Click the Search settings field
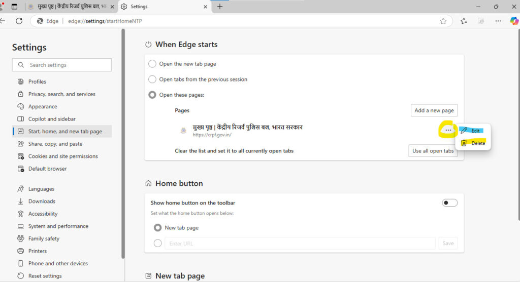Image resolution: width=520 pixels, height=282 pixels. 62,65
